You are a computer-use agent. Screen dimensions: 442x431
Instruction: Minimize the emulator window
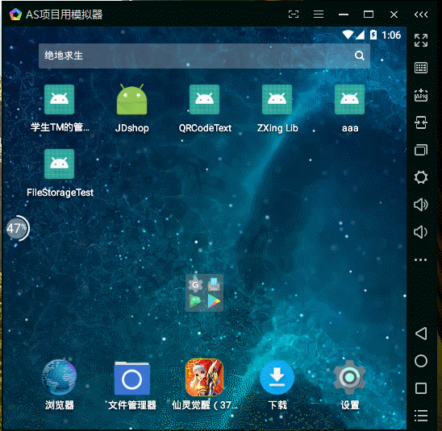coord(344,15)
